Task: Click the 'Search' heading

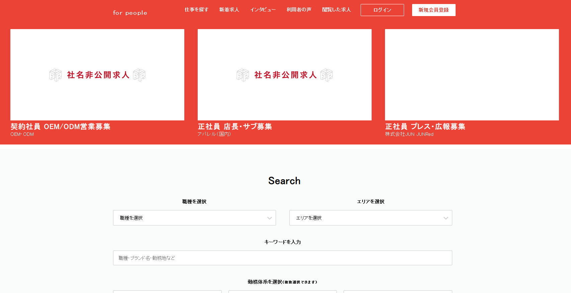Action: (x=284, y=181)
